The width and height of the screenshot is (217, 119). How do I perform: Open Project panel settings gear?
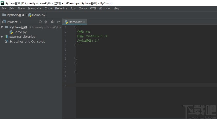pyautogui.click(x=53, y=22)
